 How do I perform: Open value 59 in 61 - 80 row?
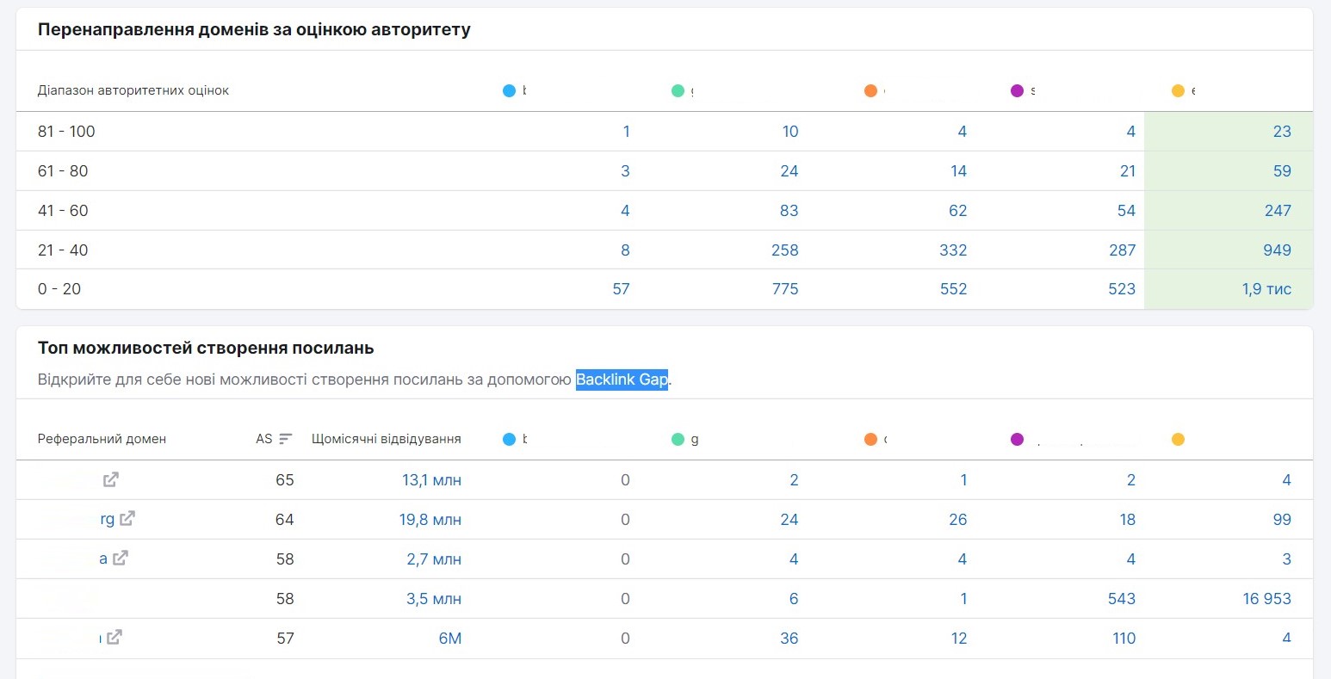[1282, 171]
